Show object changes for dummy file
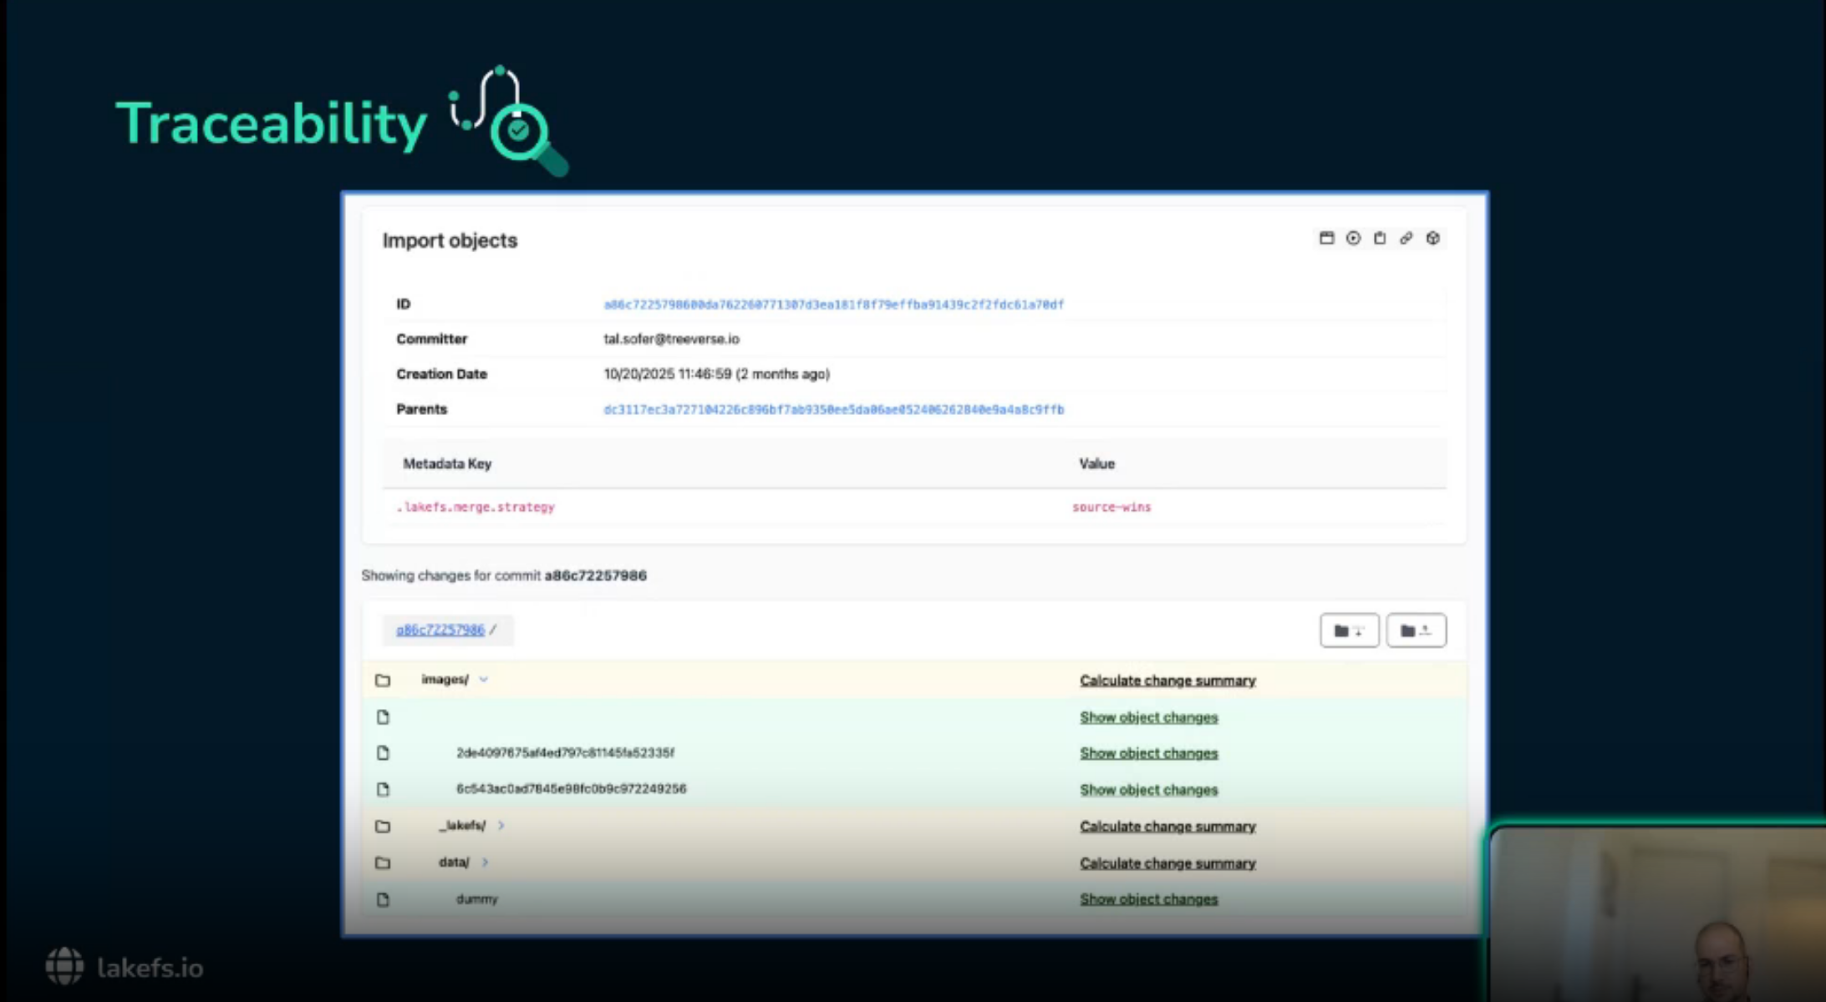This screenshot has height=1002, width=1826. (1148, 899)
